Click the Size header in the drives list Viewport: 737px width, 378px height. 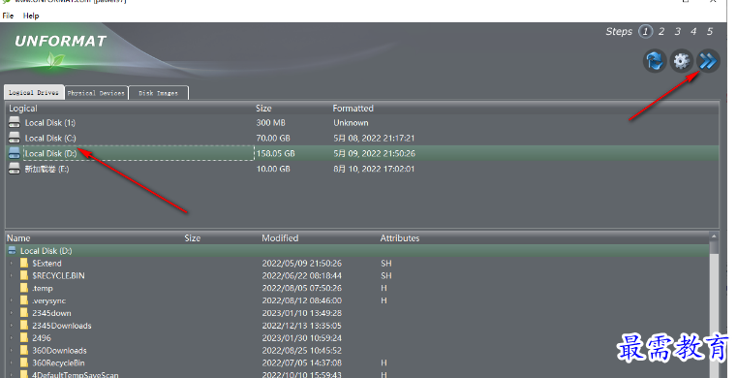tap(263, 109)
